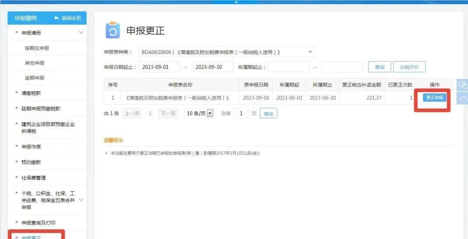Click the 2023-09-01 start date field
Screen dimensions: 468x239
pos(159,67)
